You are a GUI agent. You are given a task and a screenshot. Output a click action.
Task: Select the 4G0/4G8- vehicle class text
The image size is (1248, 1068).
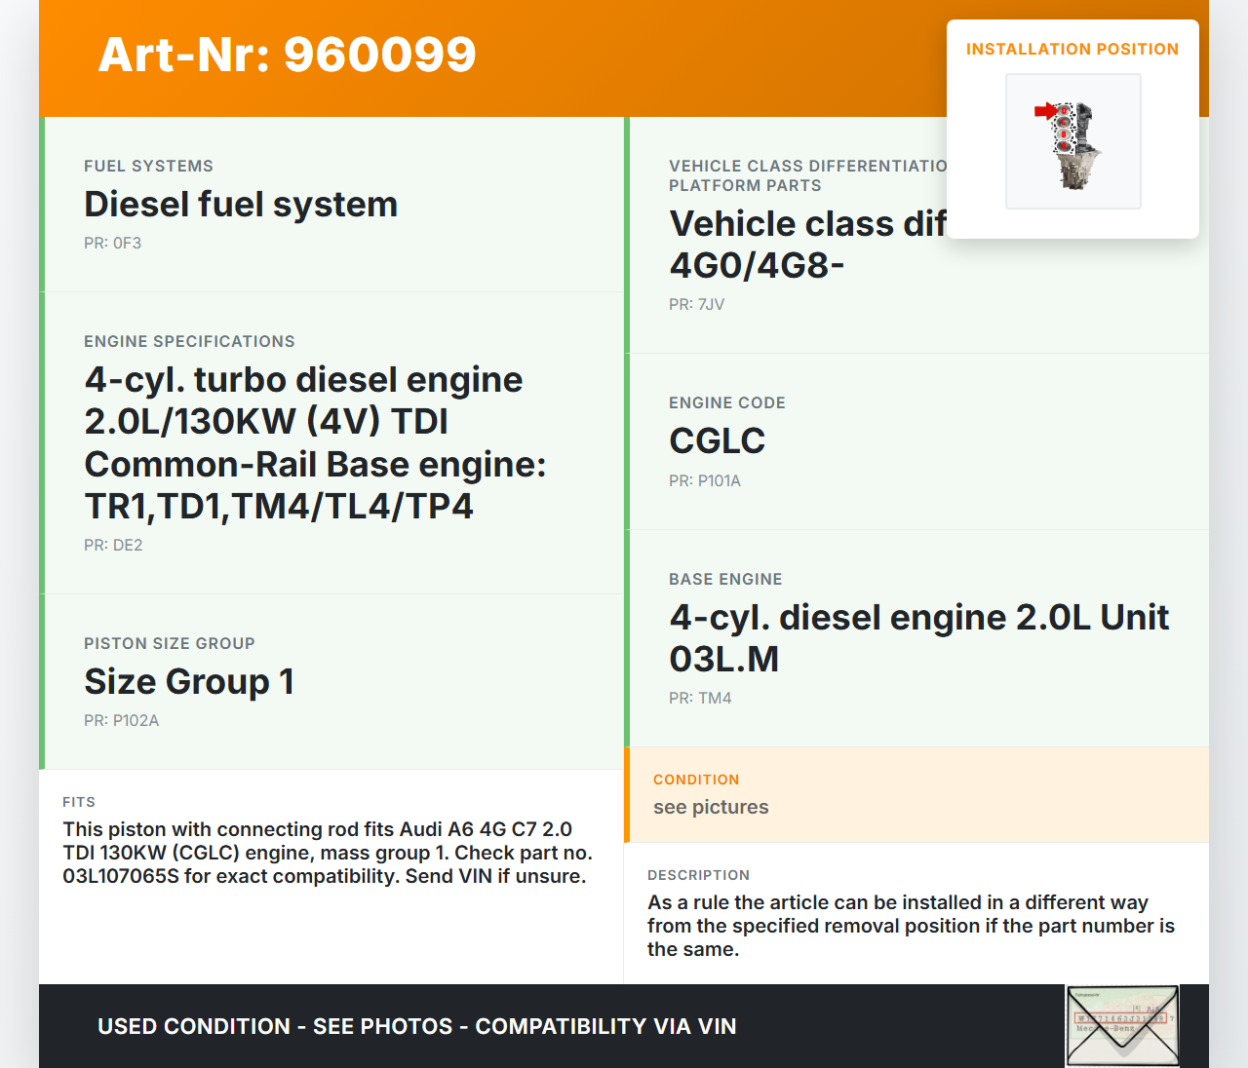tap(757, 265)
